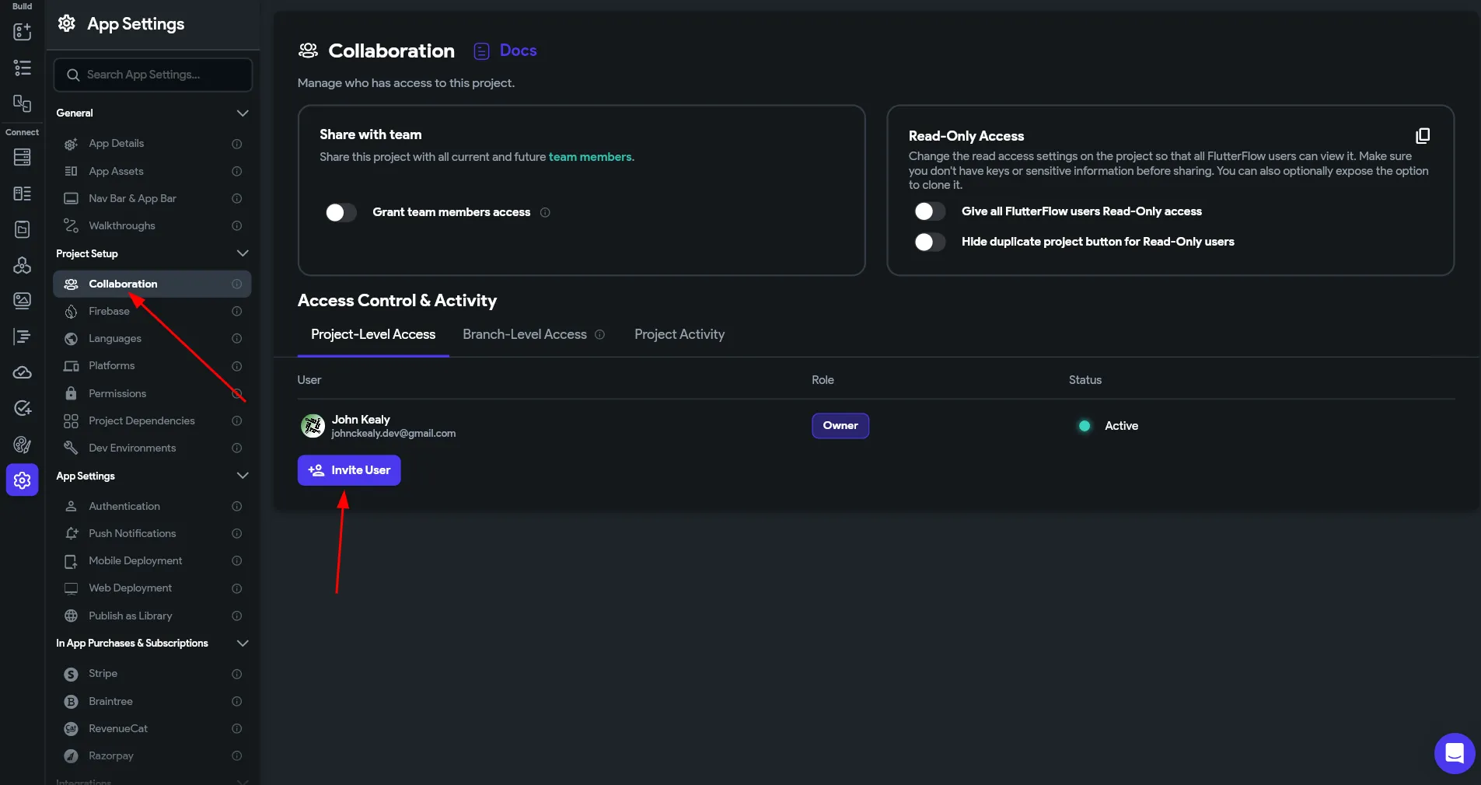The image size is (1481, 785).
Task: Collapse the Project Setup section
Action: [x=243, y=253]
